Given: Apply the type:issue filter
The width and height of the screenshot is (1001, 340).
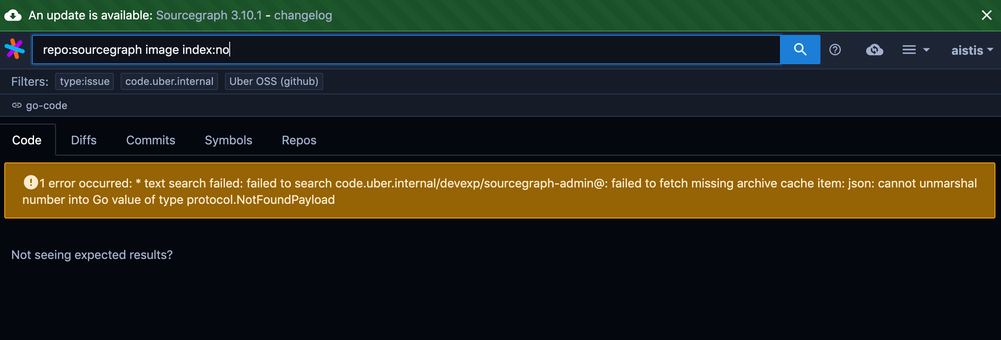Looking at the screenshot, I should point(84,81).
